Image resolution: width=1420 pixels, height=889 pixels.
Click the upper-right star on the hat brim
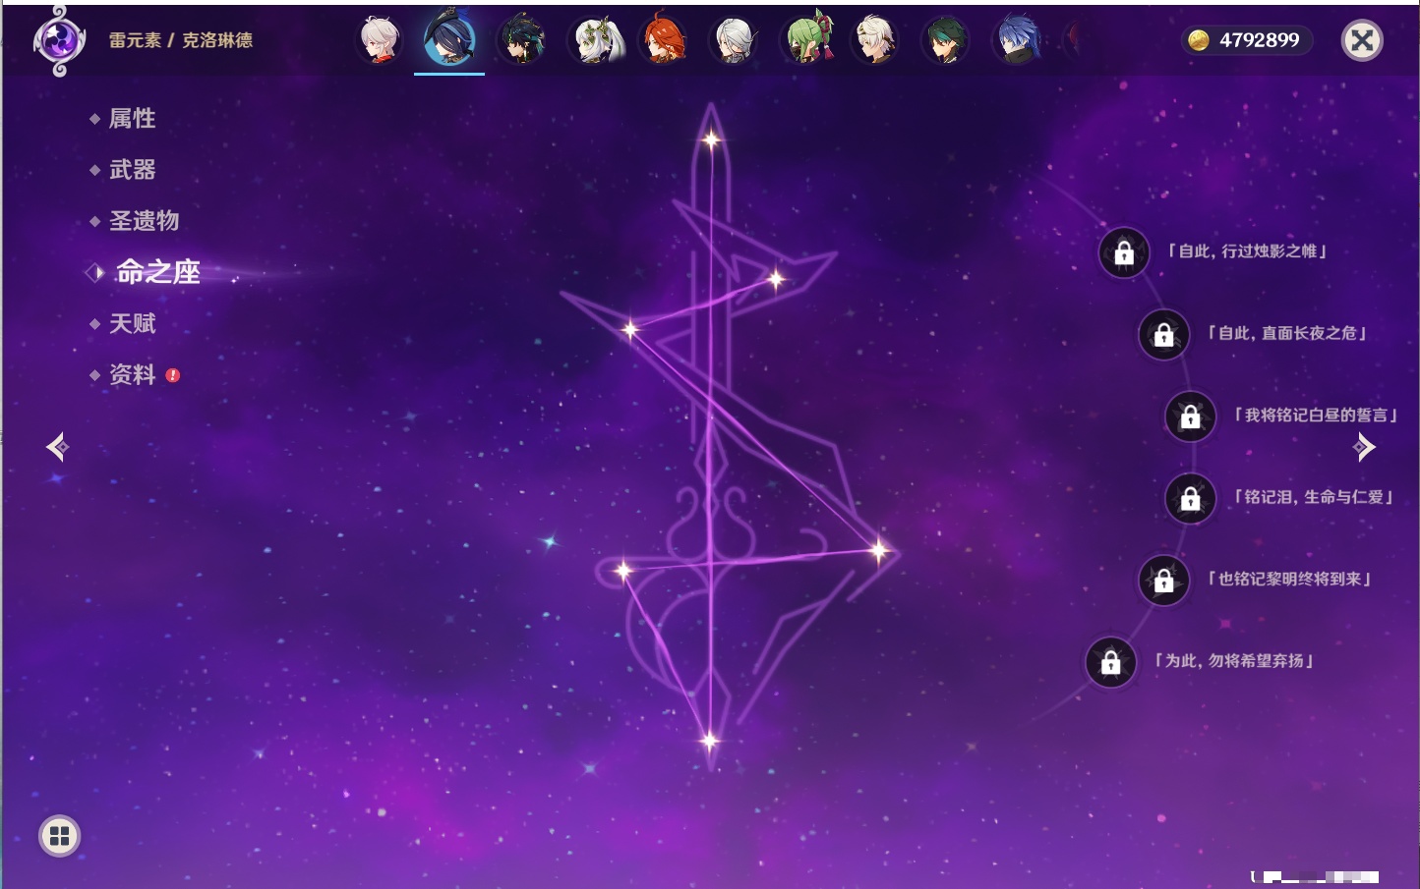pyautogui.click(x=776, y=279)
